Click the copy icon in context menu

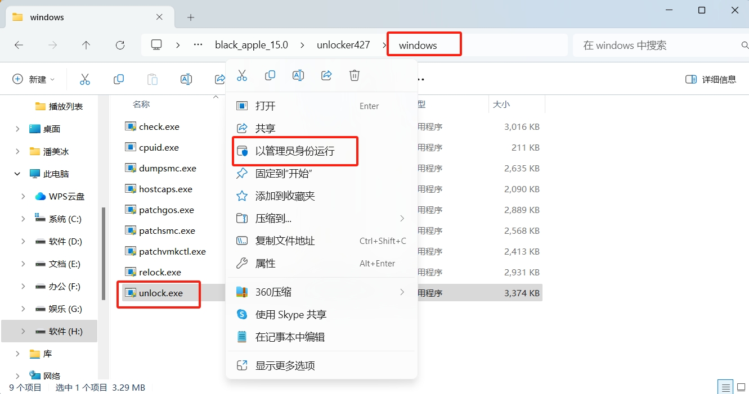[270, 75]
